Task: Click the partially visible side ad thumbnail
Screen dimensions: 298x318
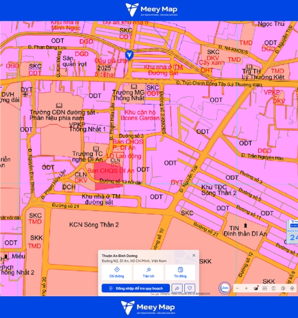Action: point(292,231)
